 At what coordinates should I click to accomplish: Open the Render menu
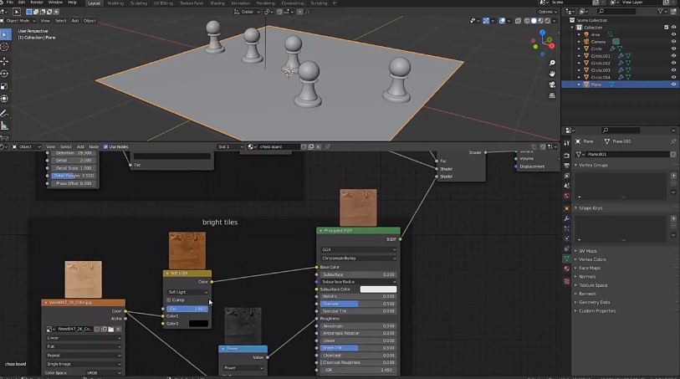(37, 3)
